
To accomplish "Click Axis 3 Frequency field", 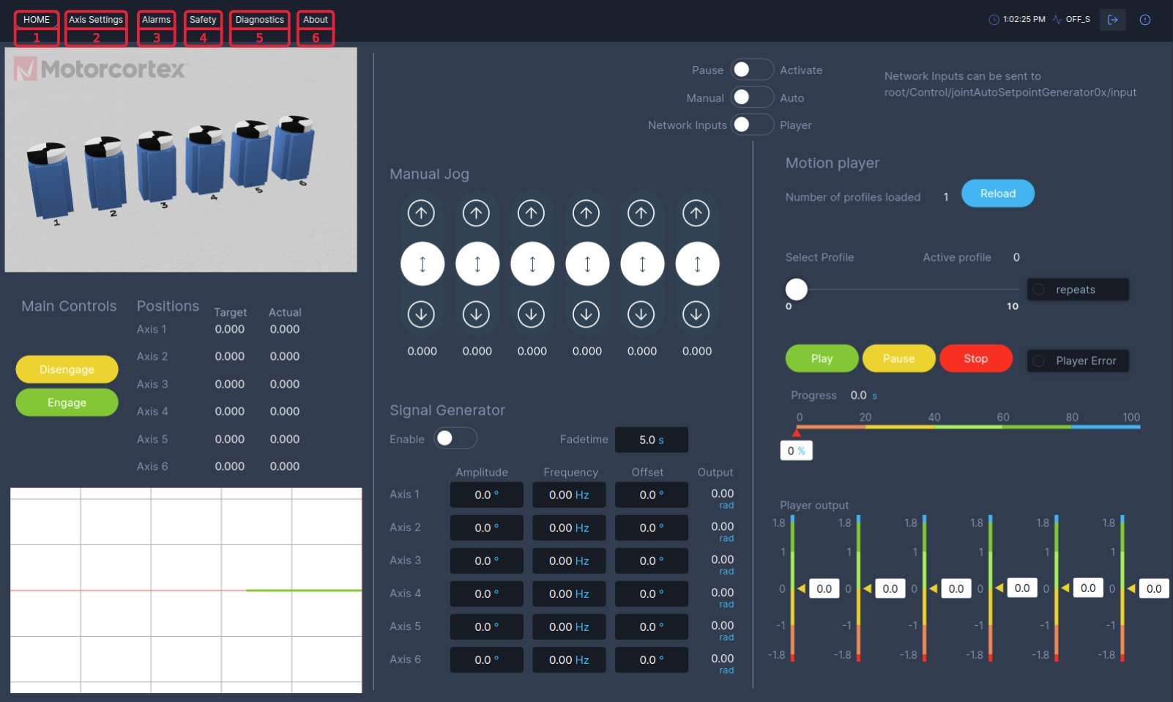I will (x=569, y=561).
